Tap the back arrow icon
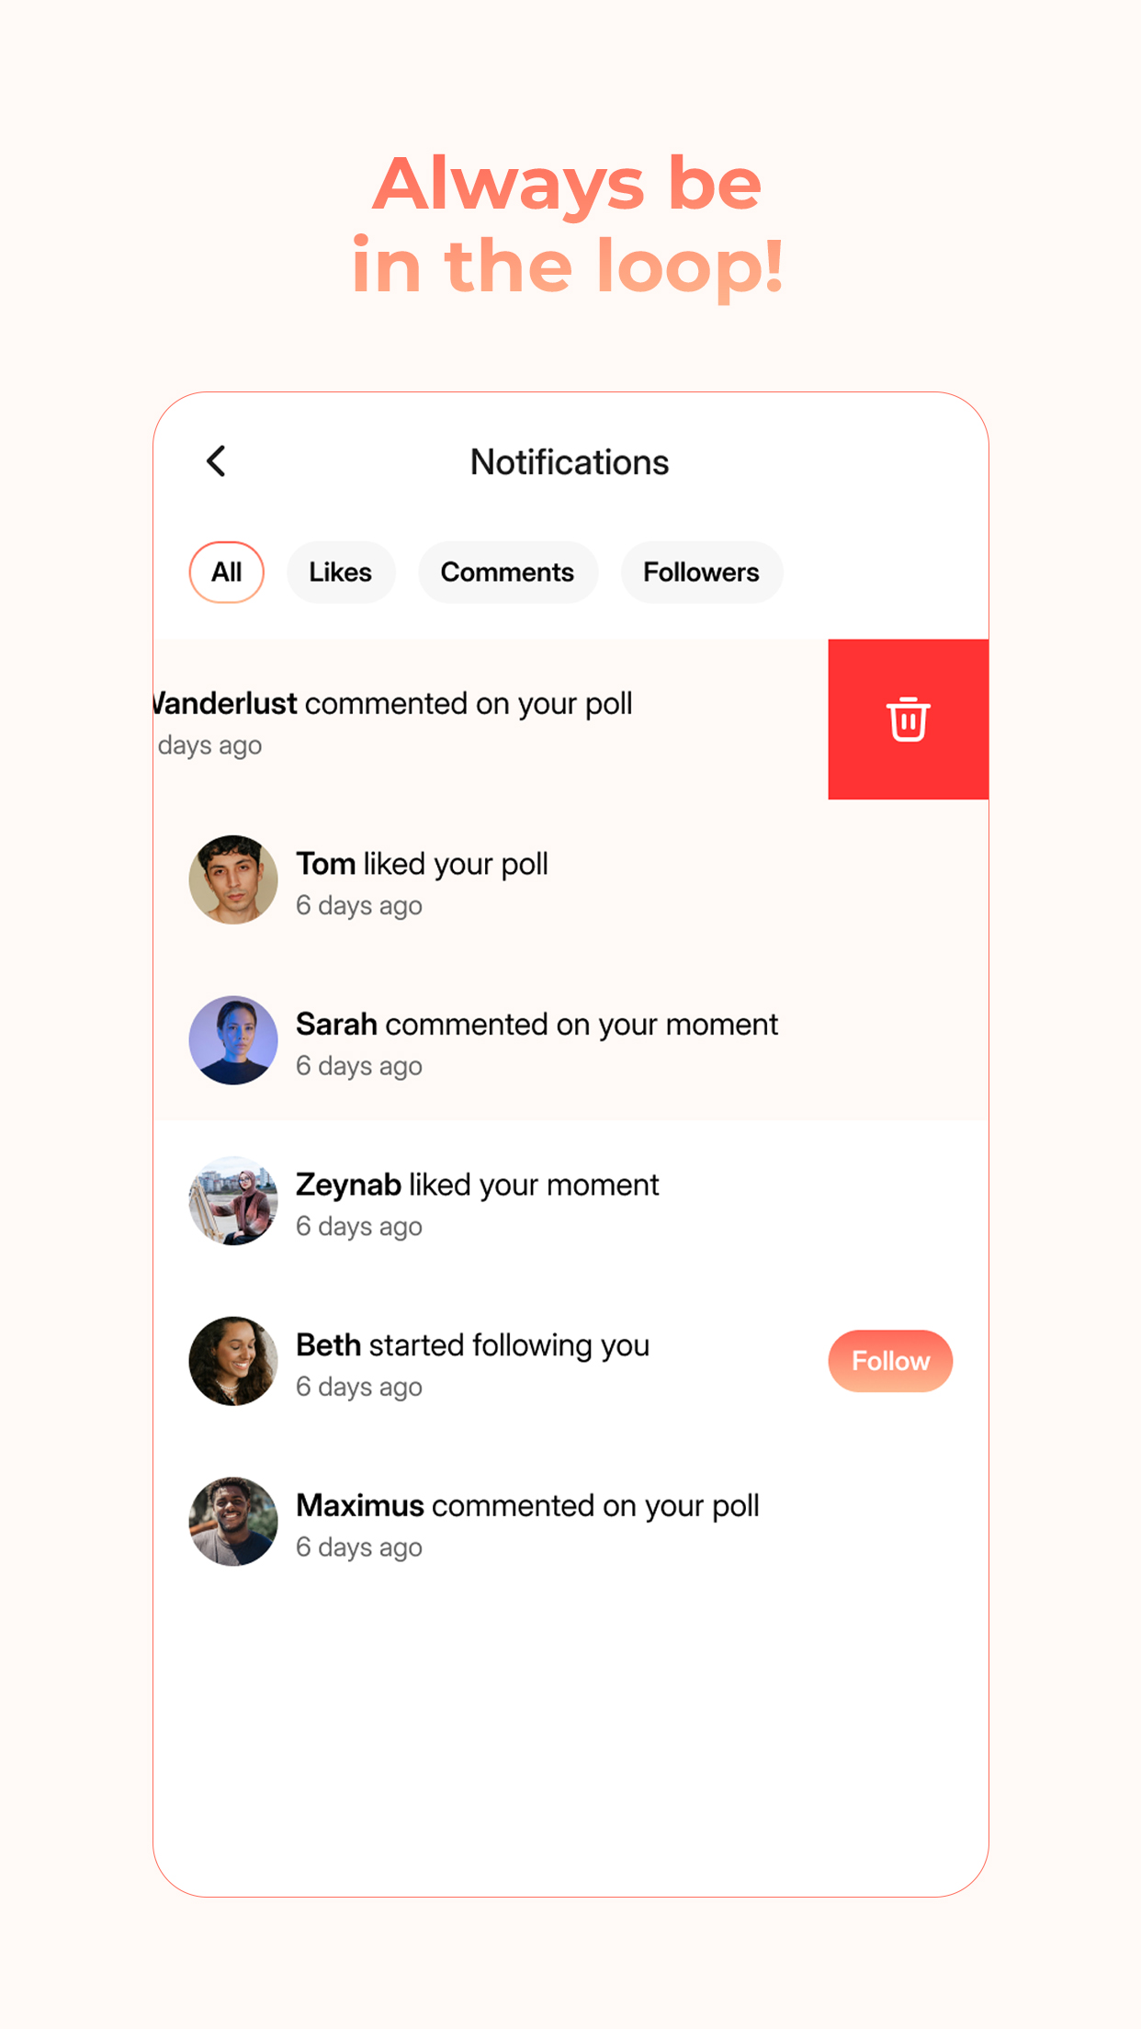This screenshot has height=2029, width=1141. (x=217, y=461)
